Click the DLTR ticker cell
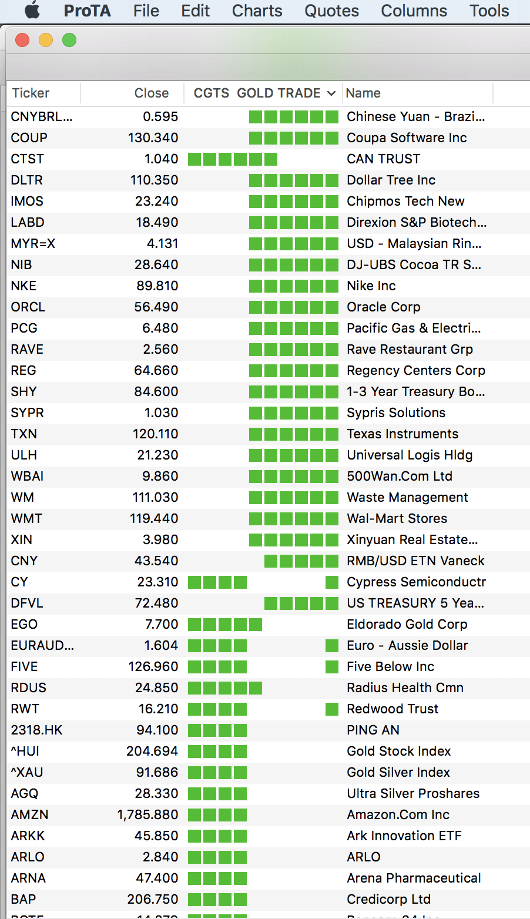This screenshot has height=919, width=530. tap(26, 180)
